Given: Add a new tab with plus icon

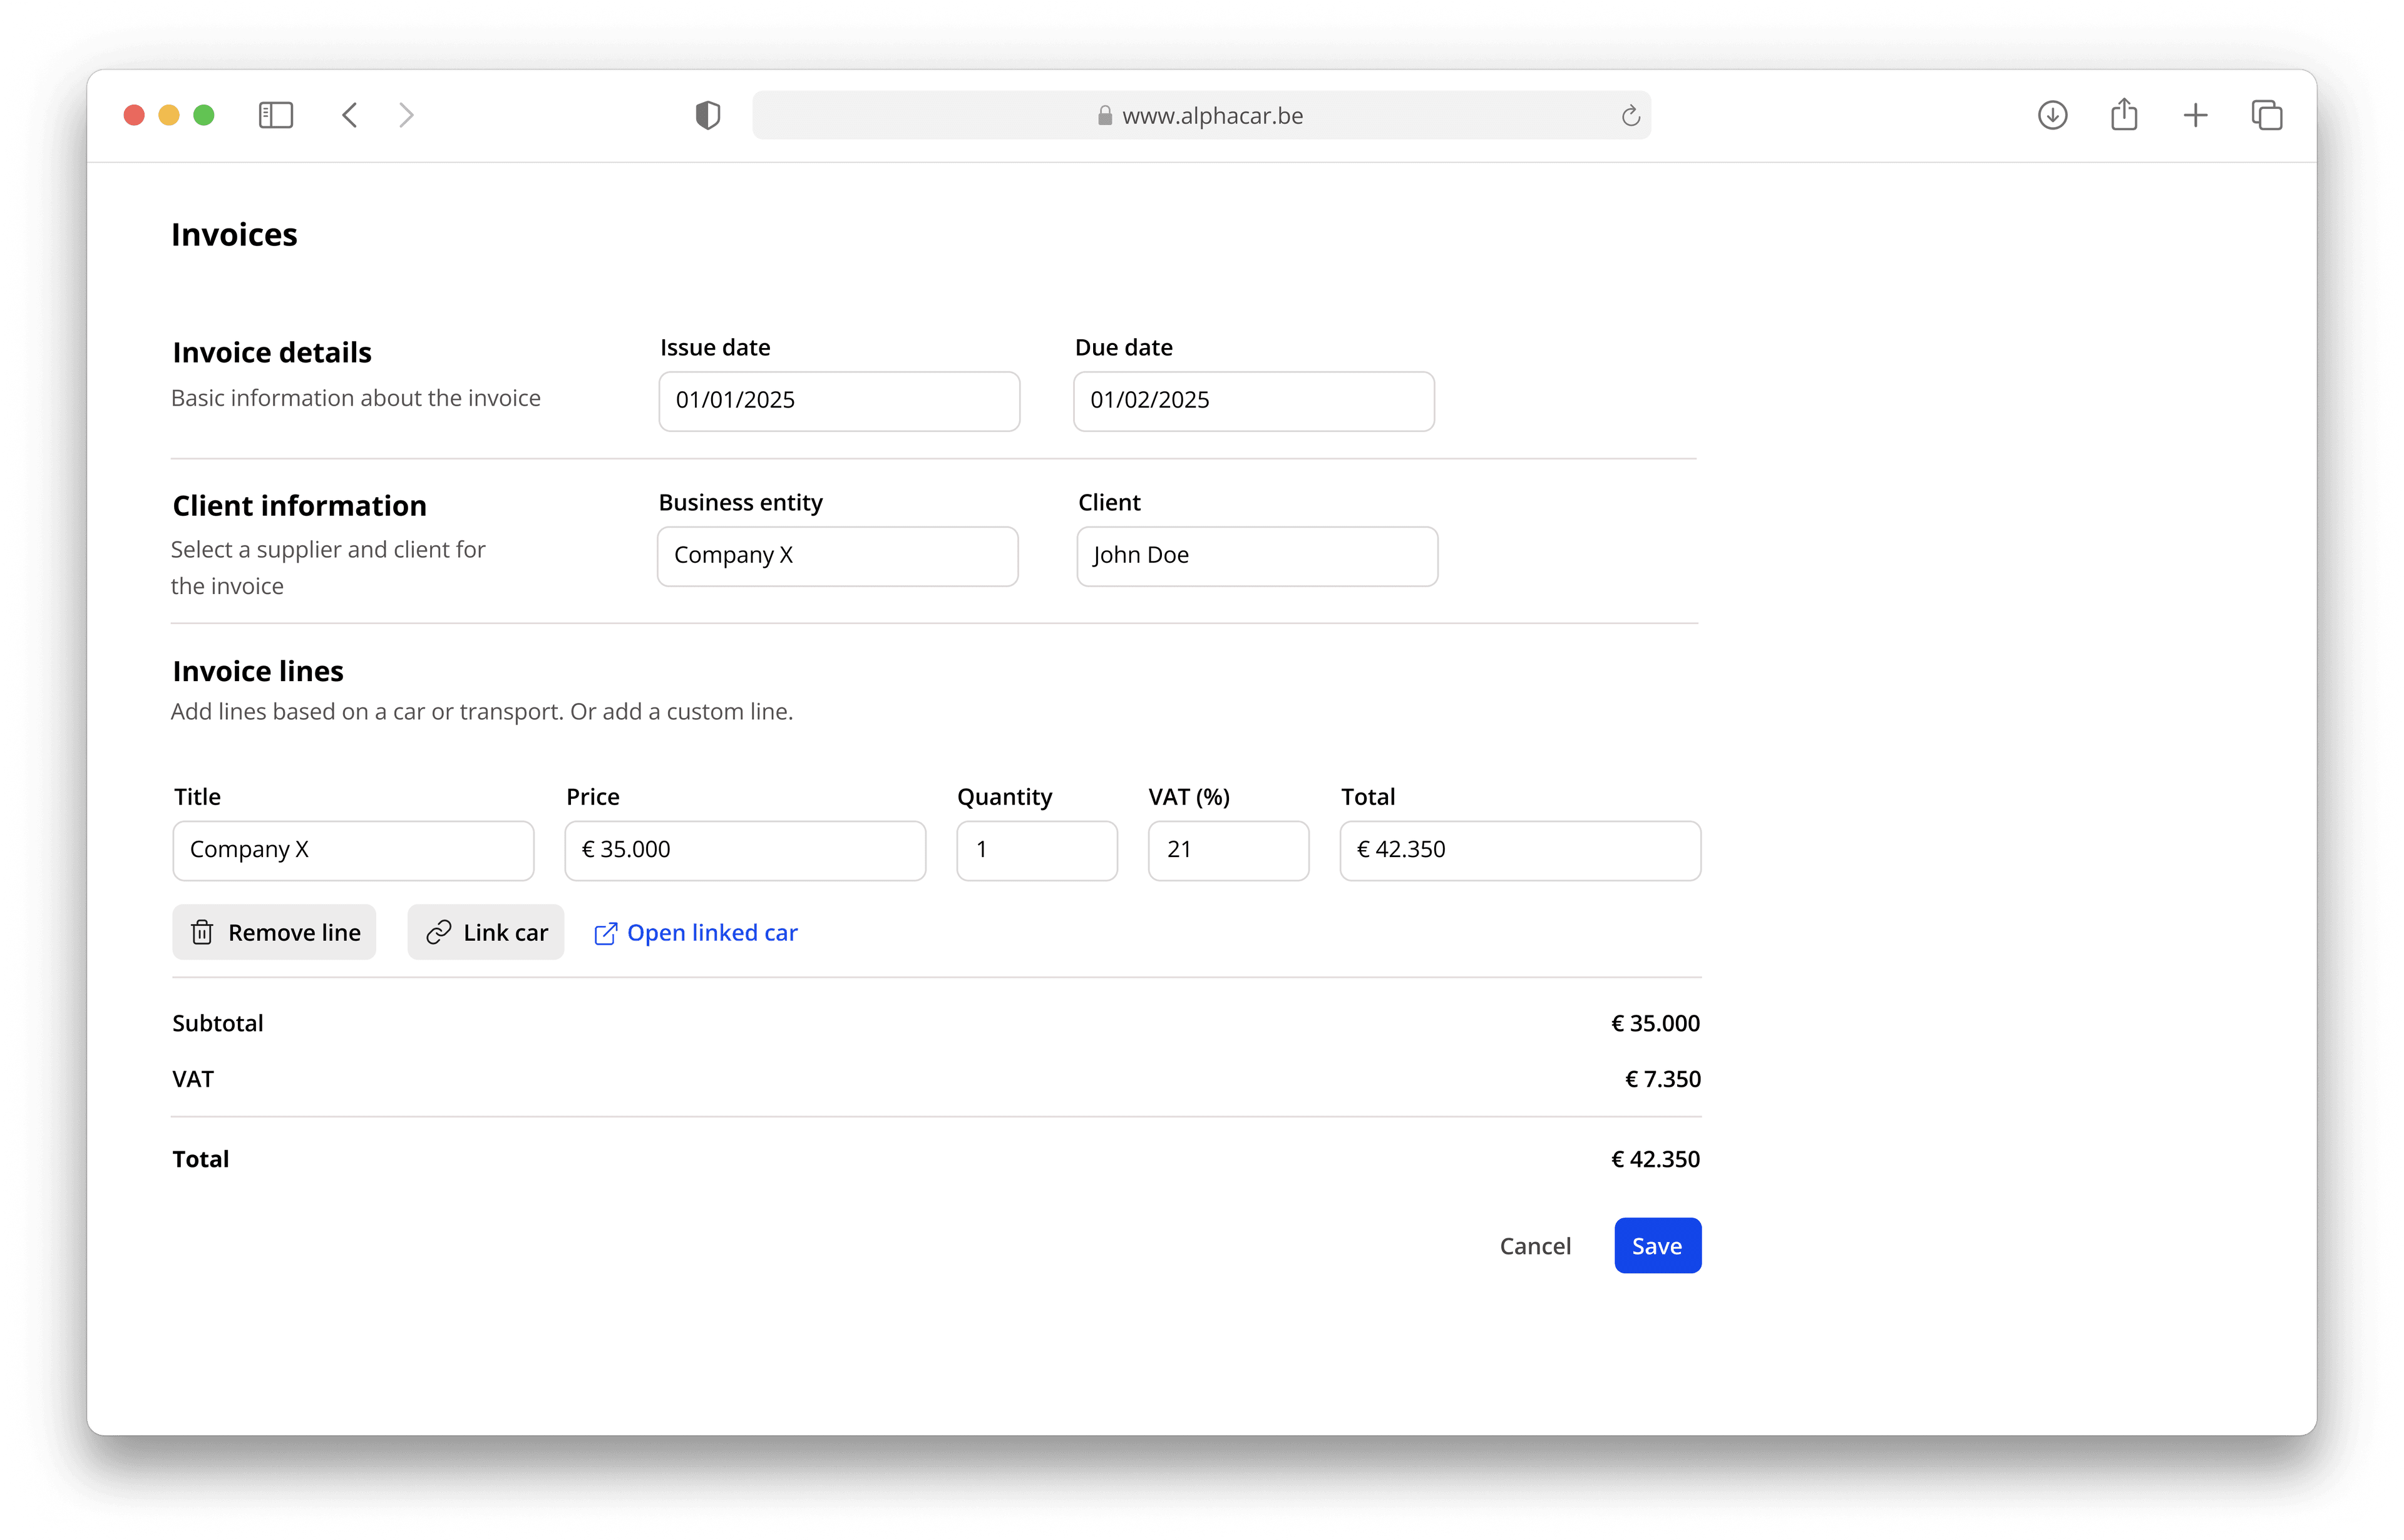Looking at the screenshot, I should 2195,115.
